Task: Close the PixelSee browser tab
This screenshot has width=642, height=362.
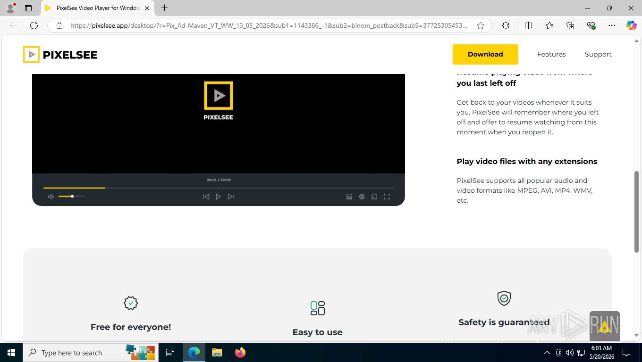Action: click(147, 8)
